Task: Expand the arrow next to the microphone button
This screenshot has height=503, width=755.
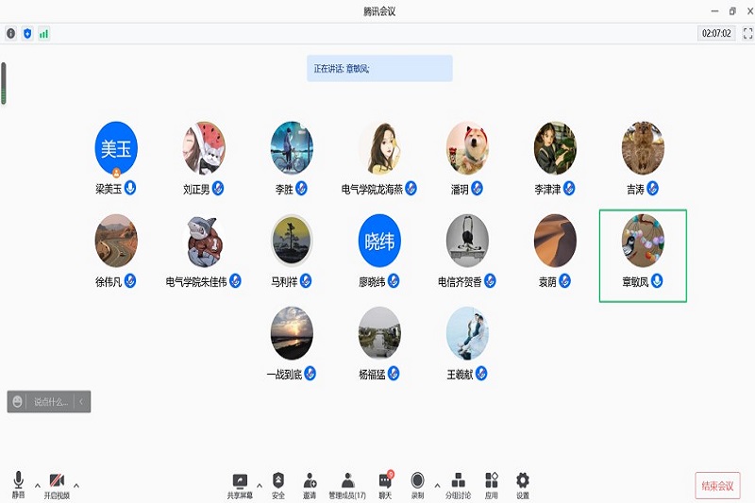Action: (38, 485)
